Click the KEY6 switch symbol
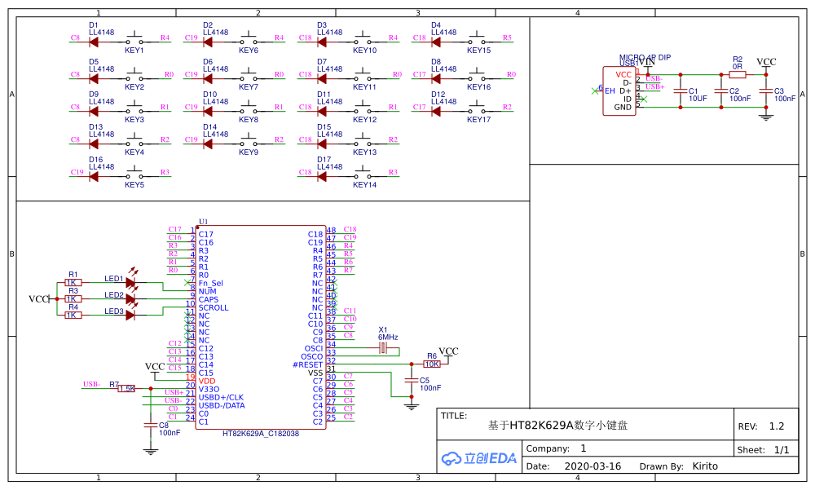This screenshot has width=815, height=490. click(x=249, y=39)
